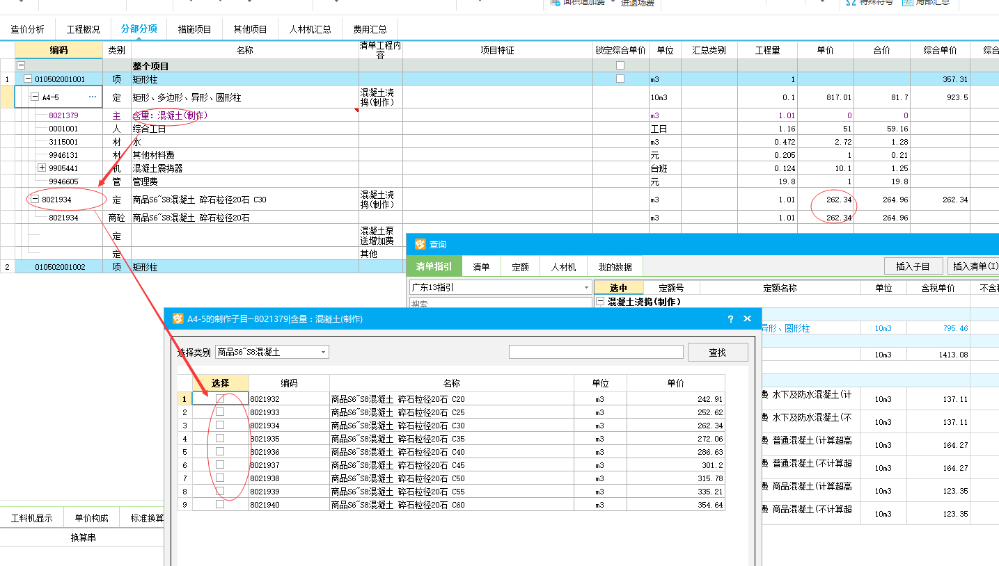The width and height of the screenshot is (999, 566).
Task: Click the 查询 window title icon
Action: click(x=420, y=245)
